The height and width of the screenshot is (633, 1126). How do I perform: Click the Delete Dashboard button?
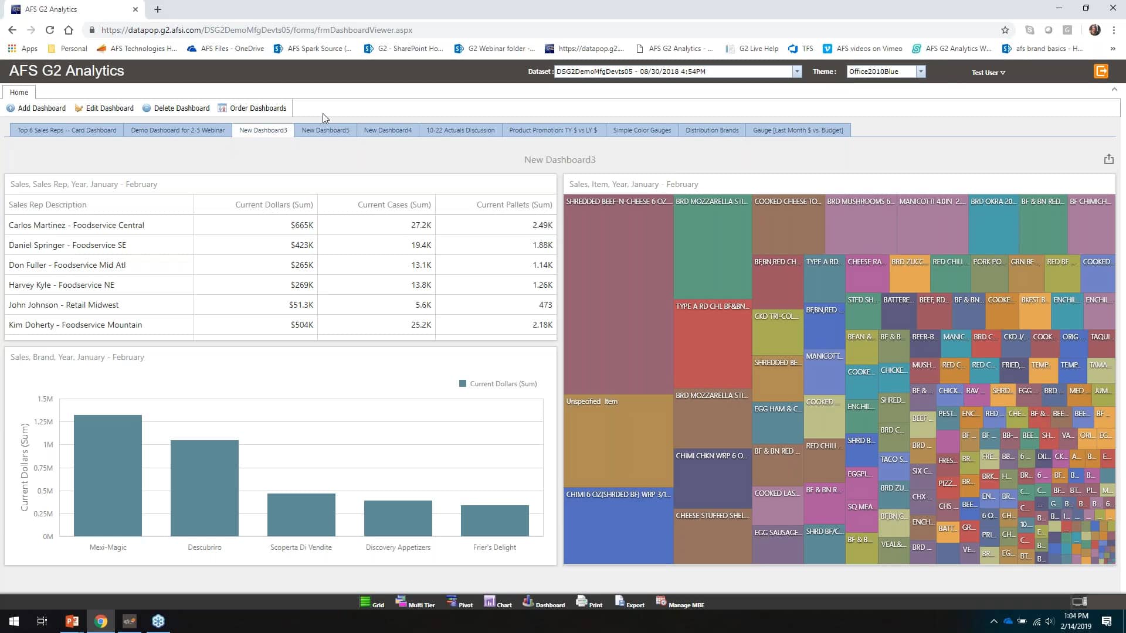(176, 108)
